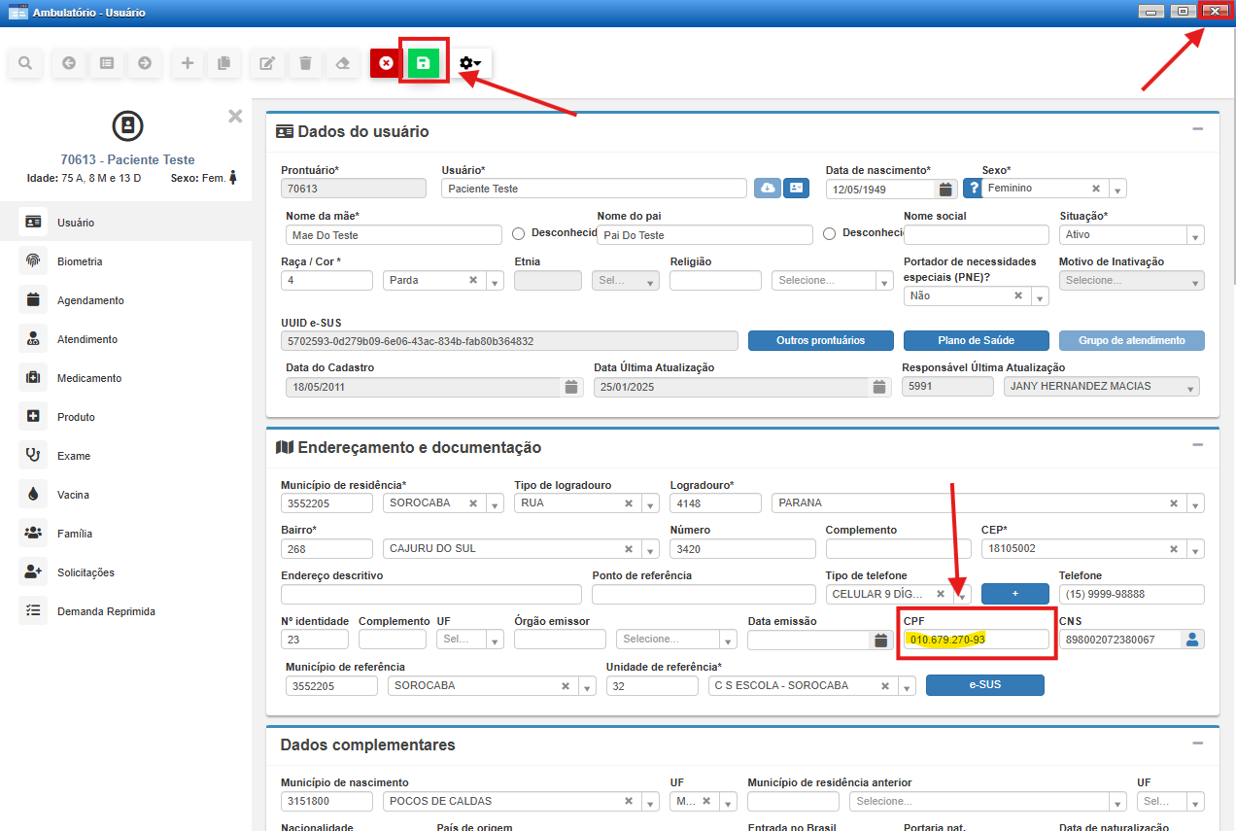This screenshot has height=831, width=1236.
Task: Go to Vacina in the sidebar
Action: click(73, 495)
